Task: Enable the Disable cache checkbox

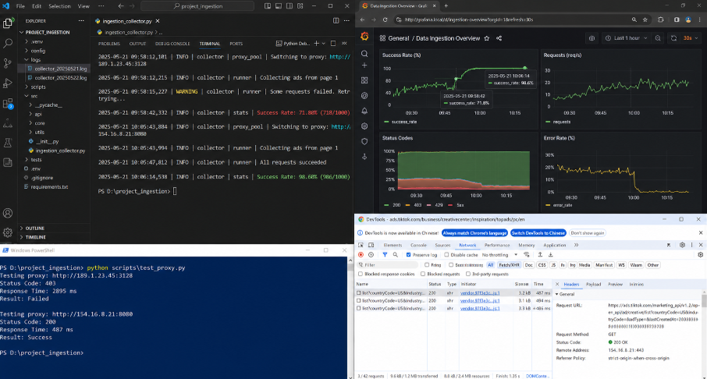Action: click(446, 255)
